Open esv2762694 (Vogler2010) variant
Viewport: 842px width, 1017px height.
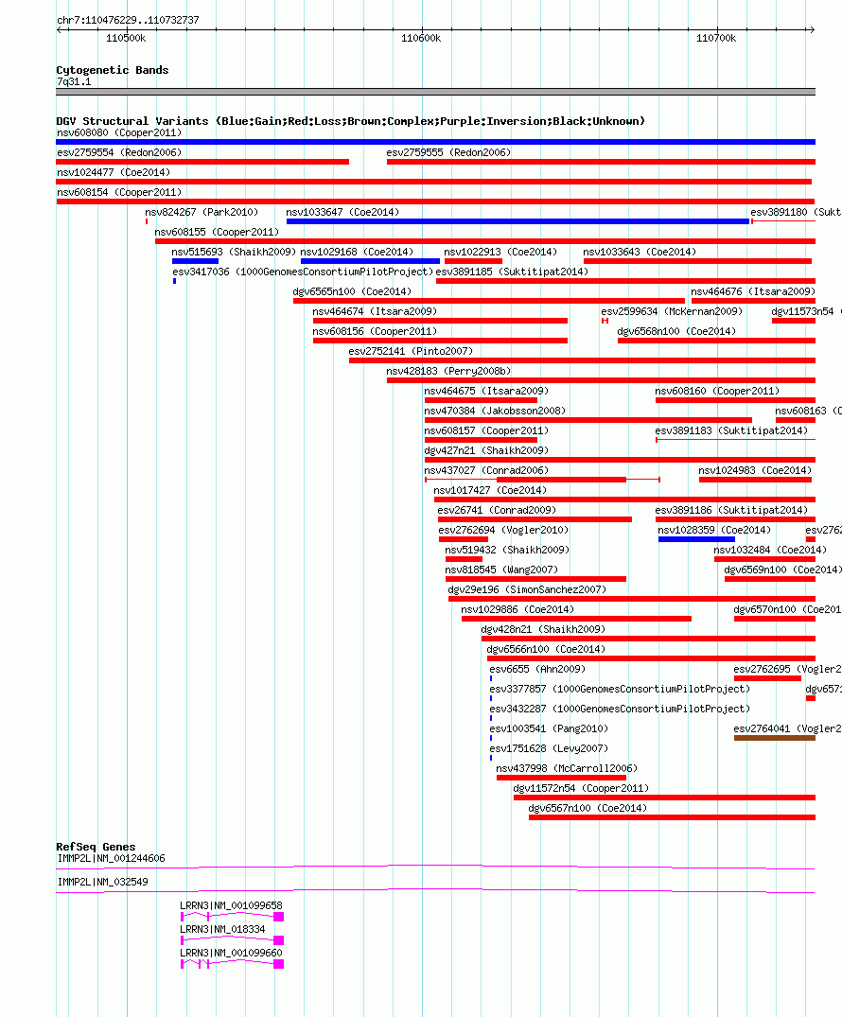(x=503, y=531)
